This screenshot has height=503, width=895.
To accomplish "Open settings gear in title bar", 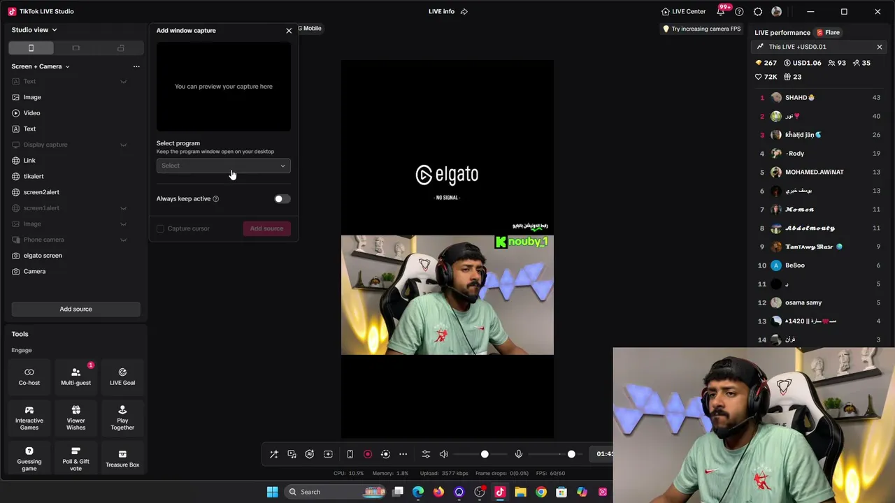I will (758, 11).
